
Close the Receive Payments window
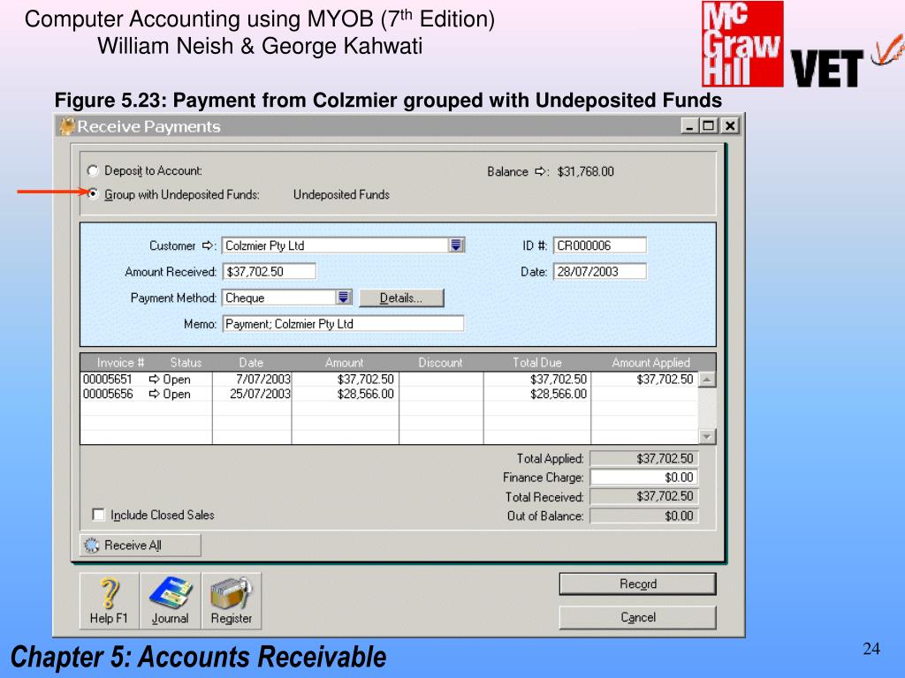(x=729, y=125)
